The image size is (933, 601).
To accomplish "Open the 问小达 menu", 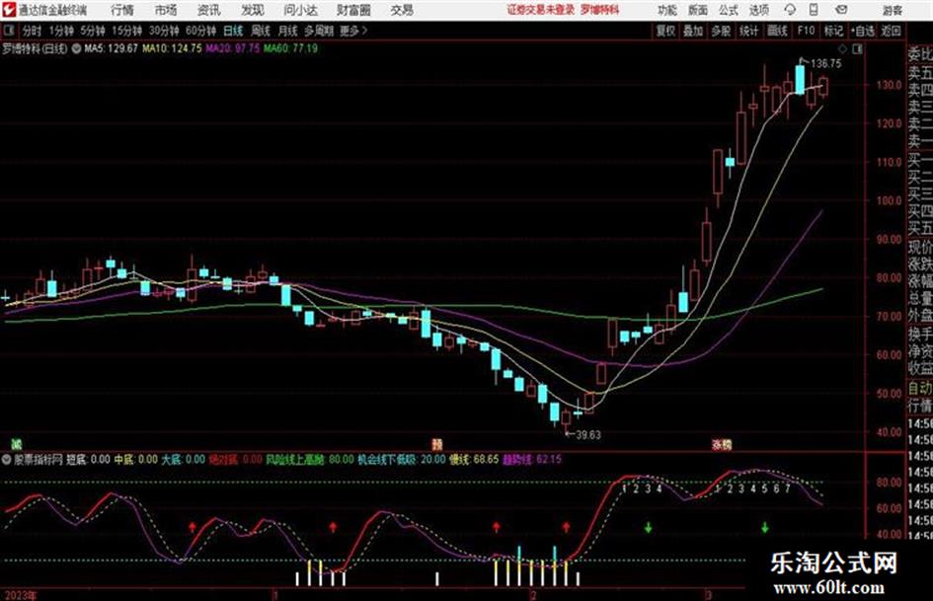I will 300,10.
